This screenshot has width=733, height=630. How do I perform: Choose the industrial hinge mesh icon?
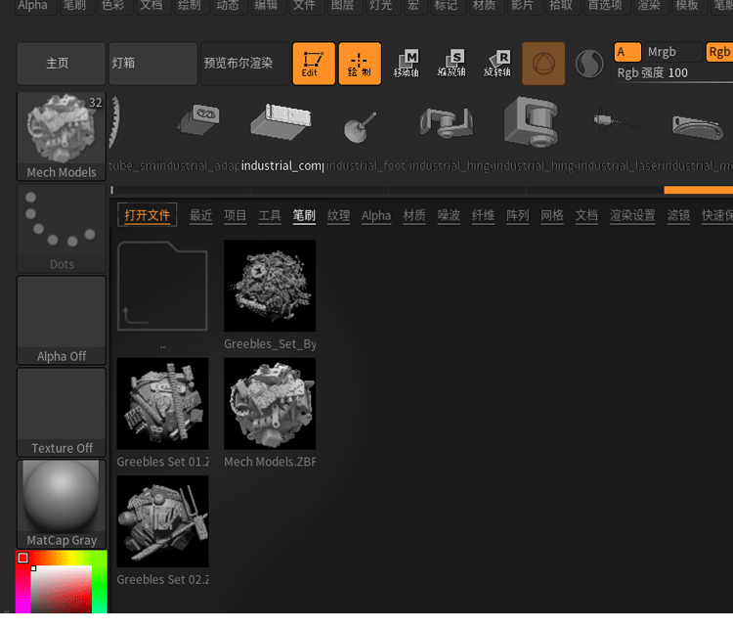[x=446, y=124]
